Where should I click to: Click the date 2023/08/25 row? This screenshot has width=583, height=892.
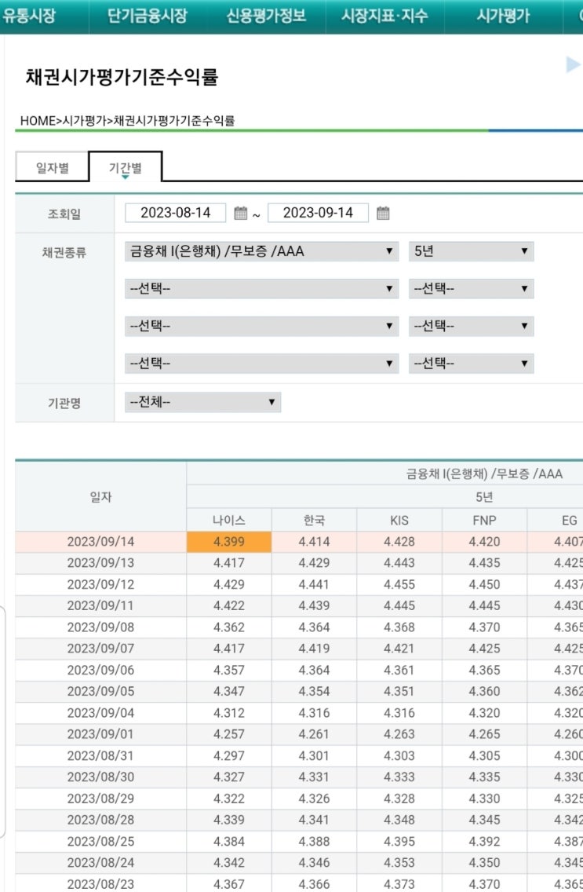coord(100,842)
